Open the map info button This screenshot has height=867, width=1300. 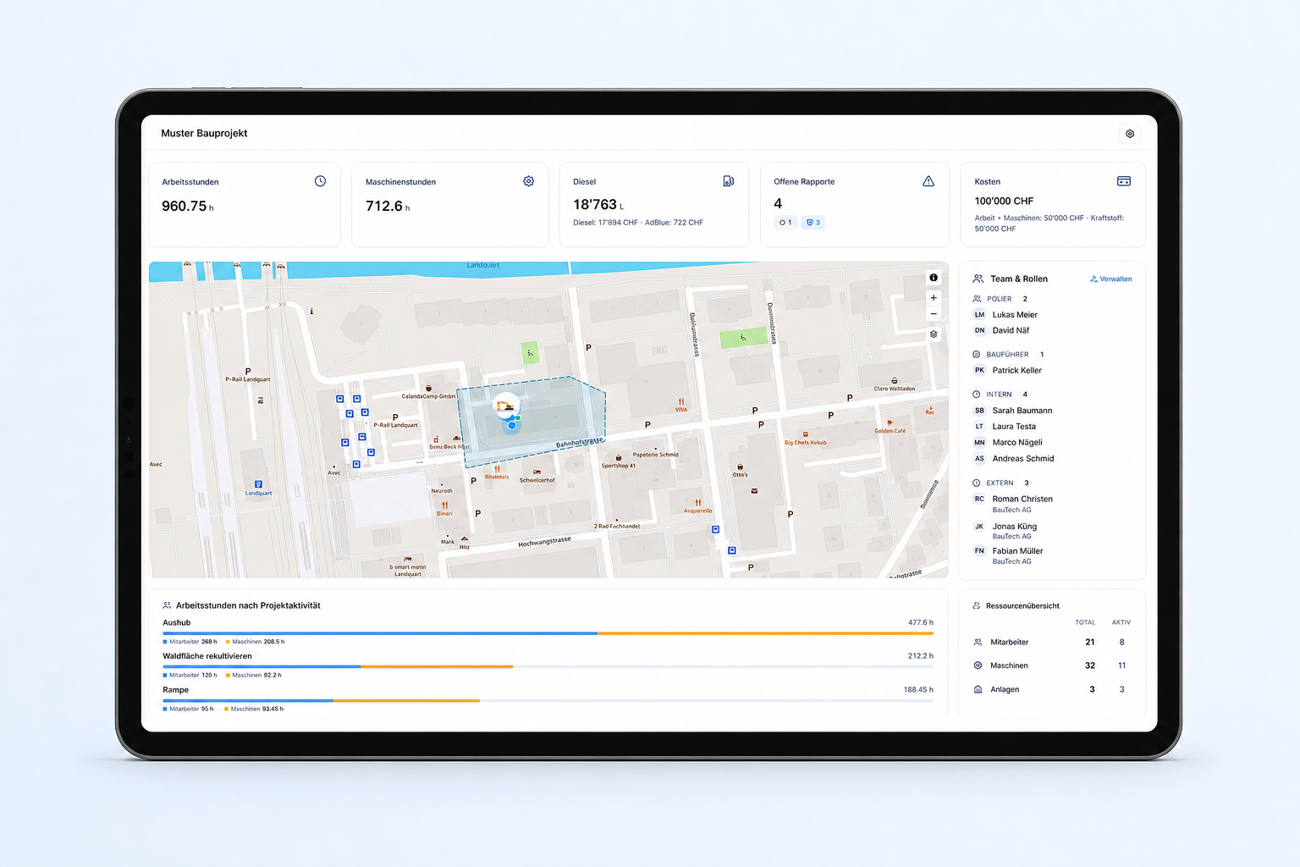coord(934,278)
